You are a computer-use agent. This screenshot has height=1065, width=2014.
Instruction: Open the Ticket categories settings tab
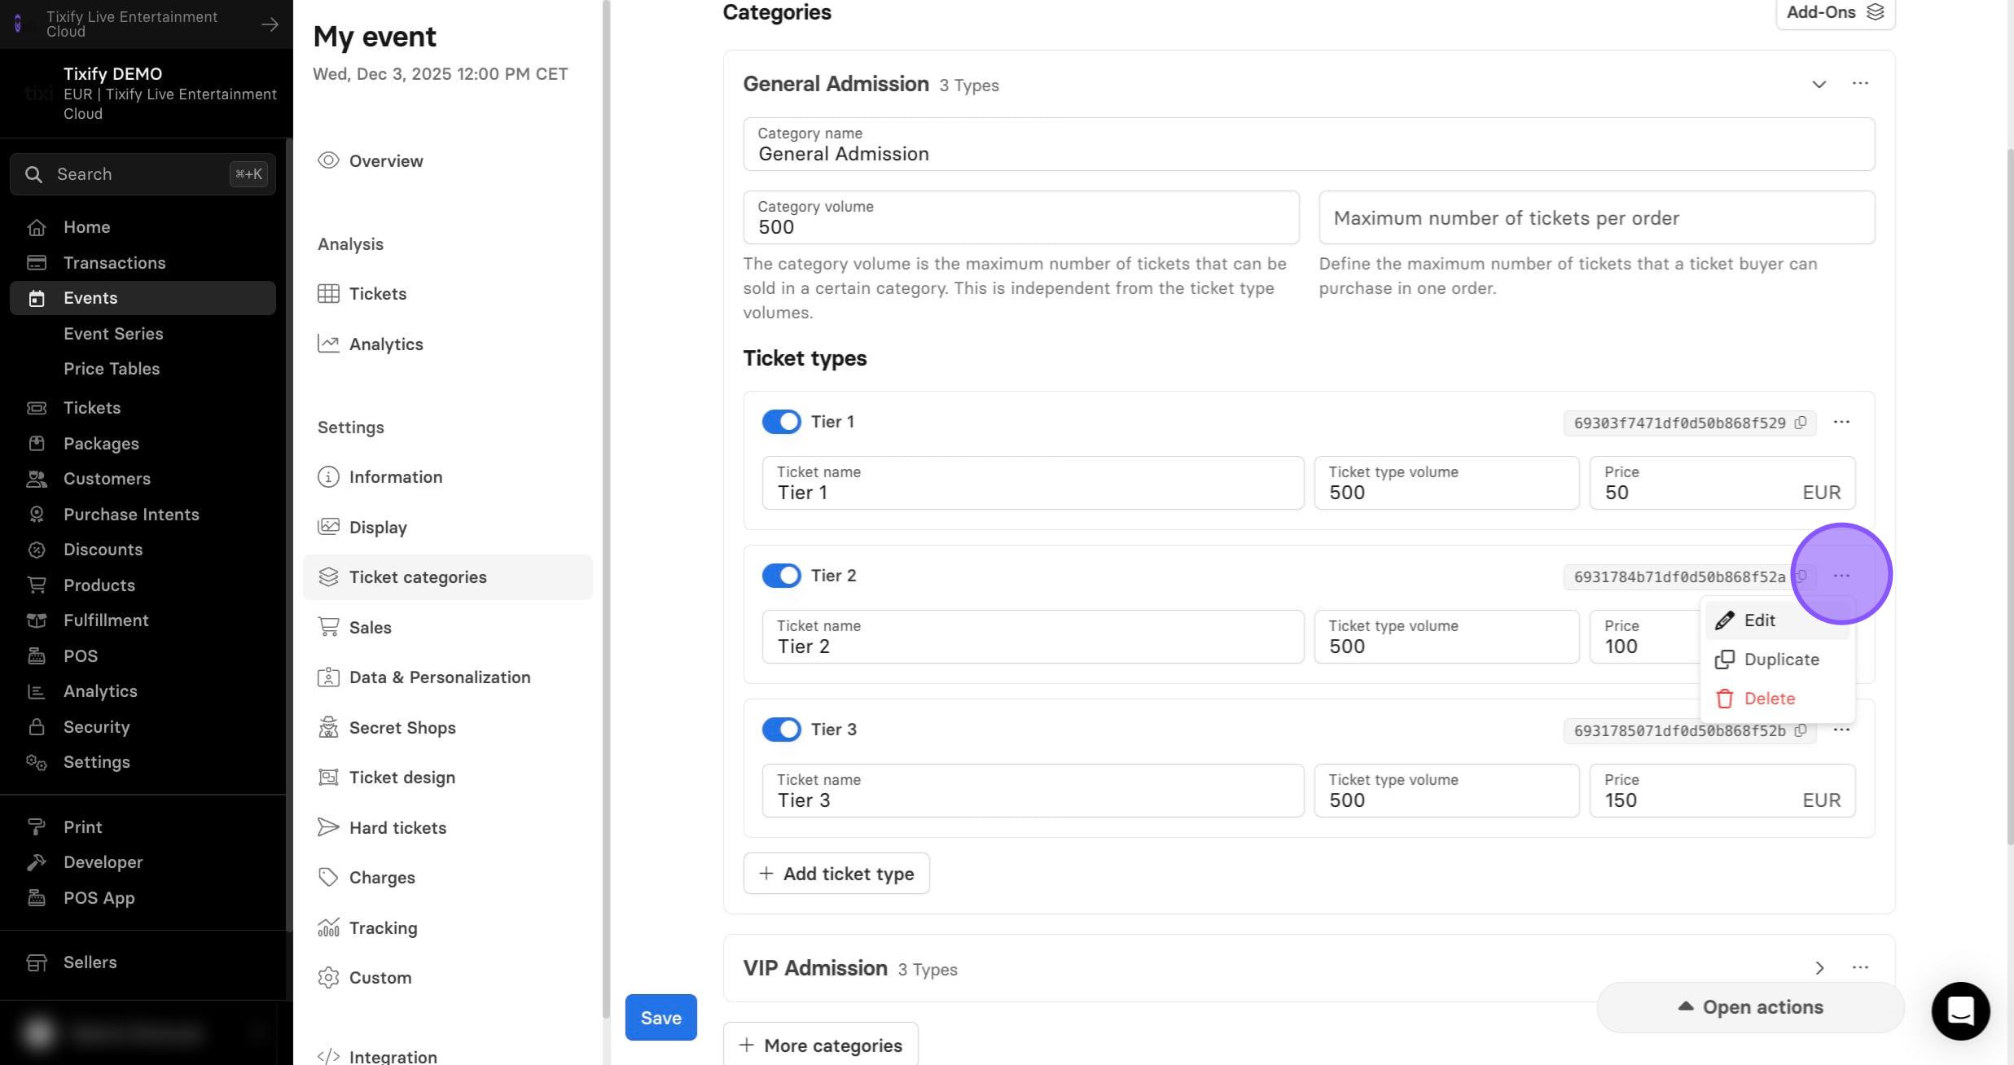447,576
